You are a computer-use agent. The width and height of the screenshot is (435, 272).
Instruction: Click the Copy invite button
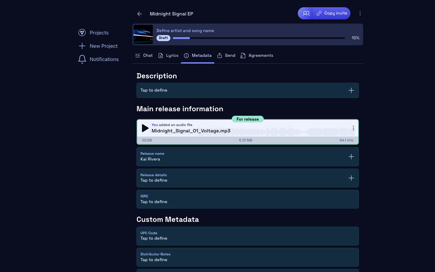tap(332, 13)
